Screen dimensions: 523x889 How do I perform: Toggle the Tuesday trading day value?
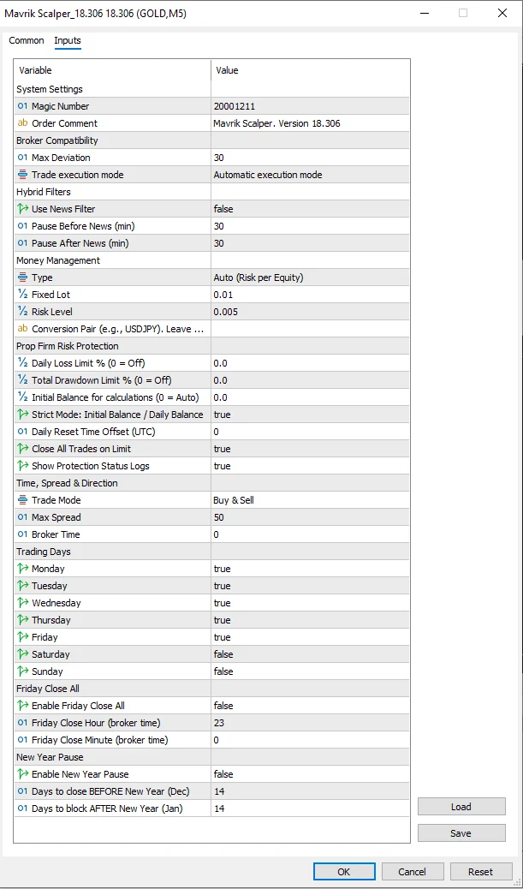point(310,586)
